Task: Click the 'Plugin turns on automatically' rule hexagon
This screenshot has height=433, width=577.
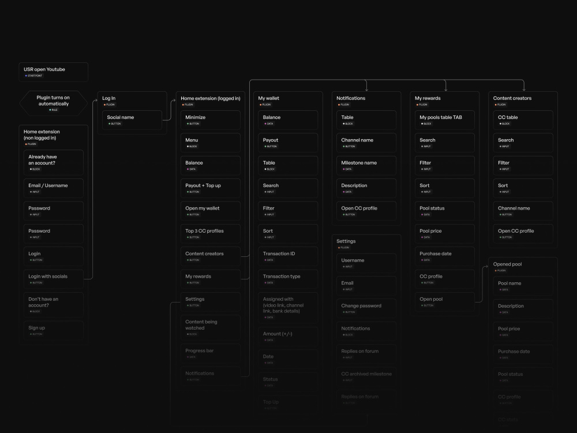Action: point(53,103)
